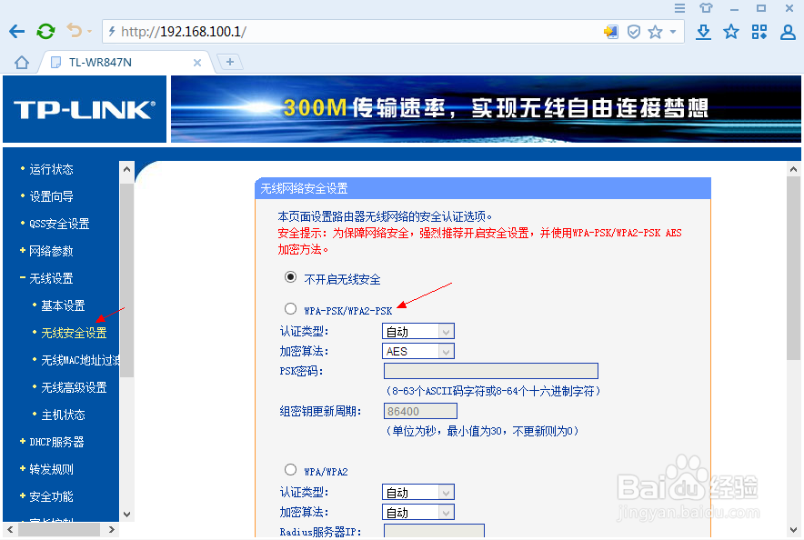Click the 300M传输速率 banner image
Viewport: 804px width, 540px height.
(x=486, y=109)
